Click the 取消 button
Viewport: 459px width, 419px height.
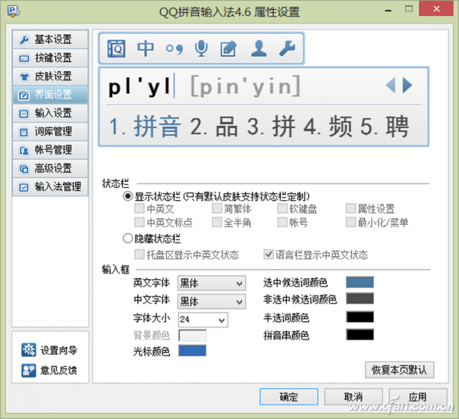point(353,397)
